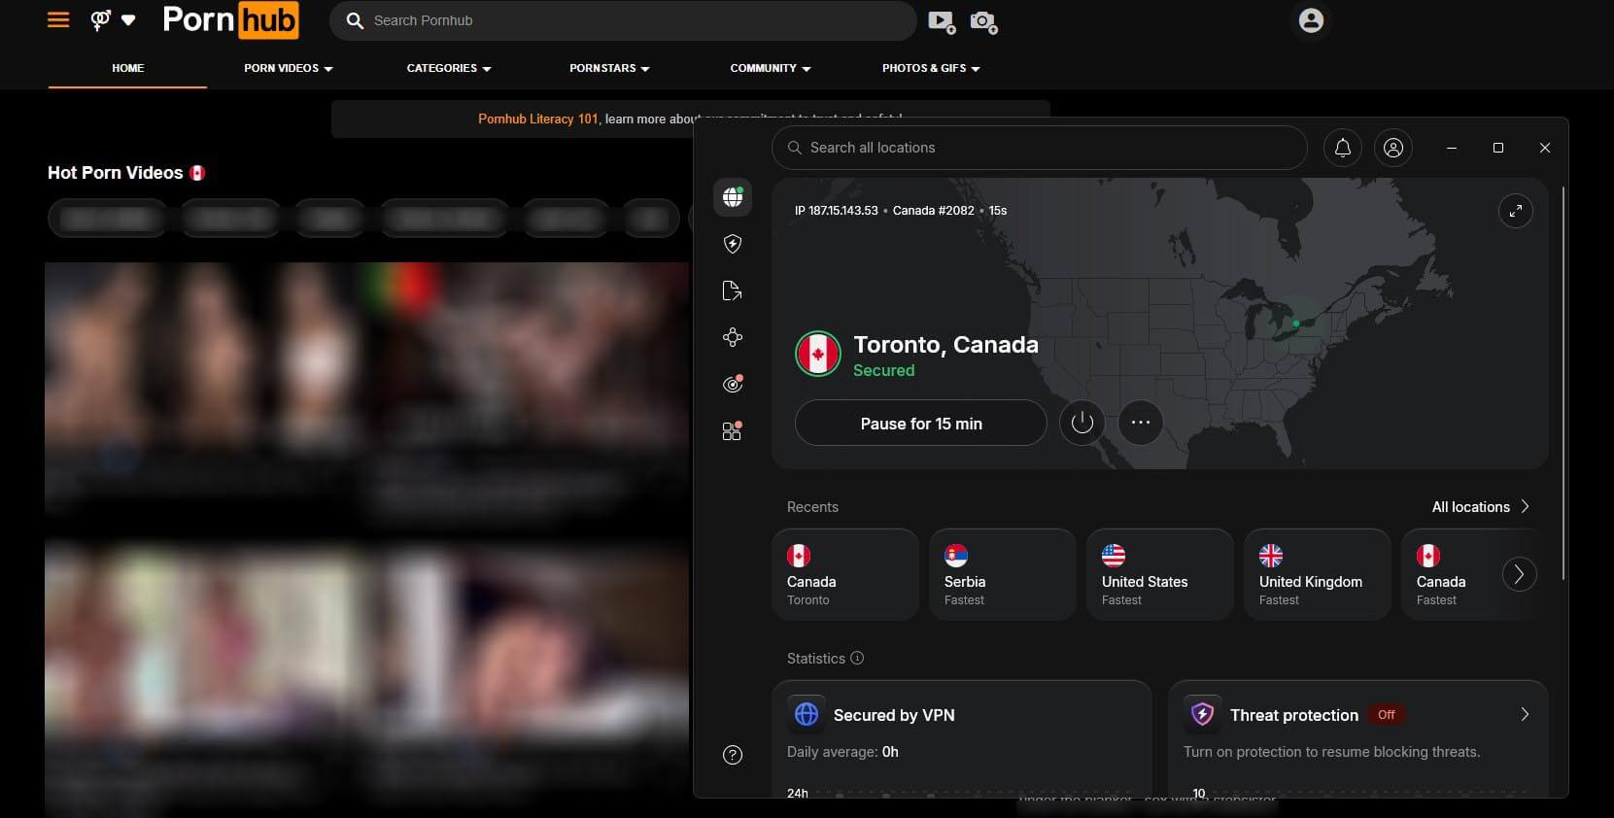The height and width of the screenshot is (818, 1614).
Task: Click the website upload video icon
Action: pyautogui.click(x=942, y=21)
